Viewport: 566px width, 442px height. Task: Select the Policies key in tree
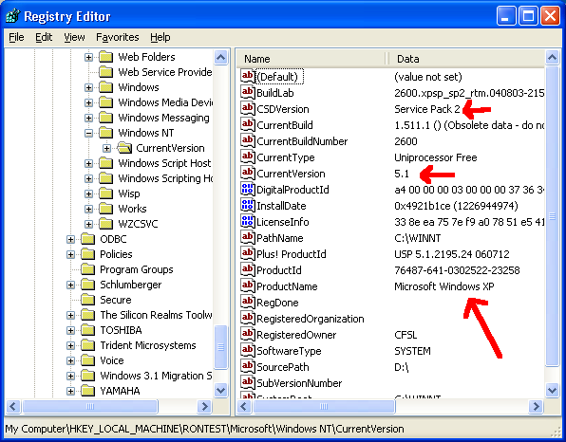click(116, 254)
